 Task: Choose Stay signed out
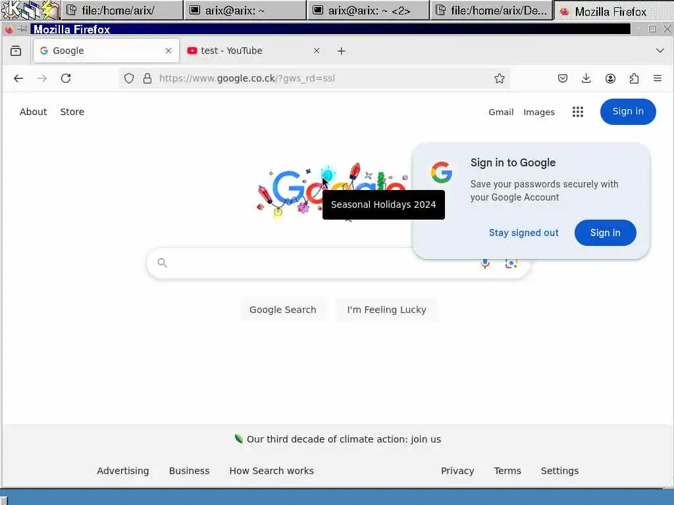point(523,233)
